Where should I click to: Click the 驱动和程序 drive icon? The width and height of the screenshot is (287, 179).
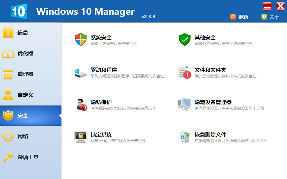[80, 73]
